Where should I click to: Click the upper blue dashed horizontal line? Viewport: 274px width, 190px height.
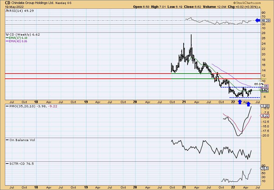241,87
